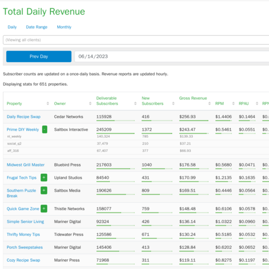Open Midwest Grill Master property
This screenshot has height=269, width=269.
26,165
